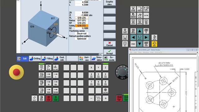Click the HELP key
Image resolution: width=199 pixels, height=112 pixels.
[125, 44]
